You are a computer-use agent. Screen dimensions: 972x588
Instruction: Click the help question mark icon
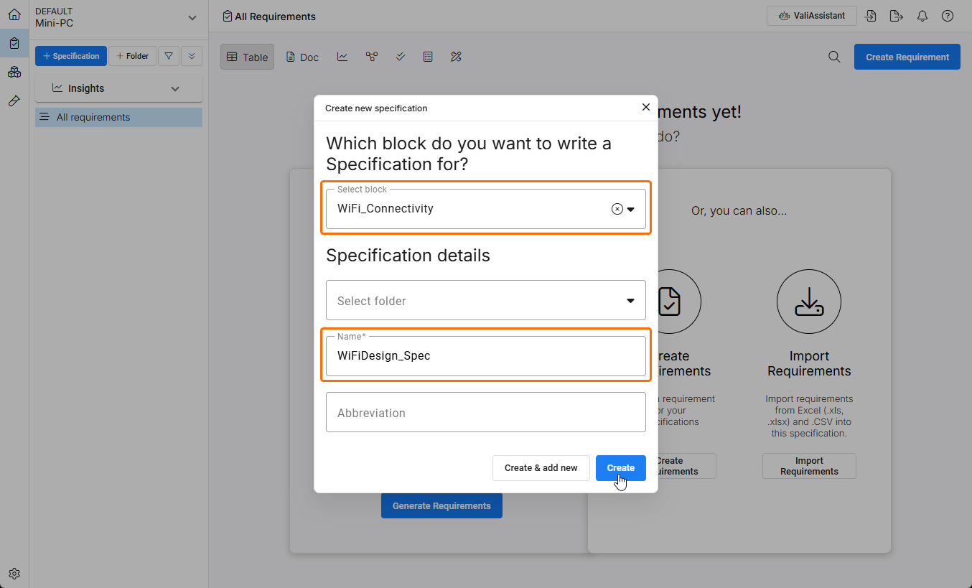pyautogui.click(x=948, y=16)
